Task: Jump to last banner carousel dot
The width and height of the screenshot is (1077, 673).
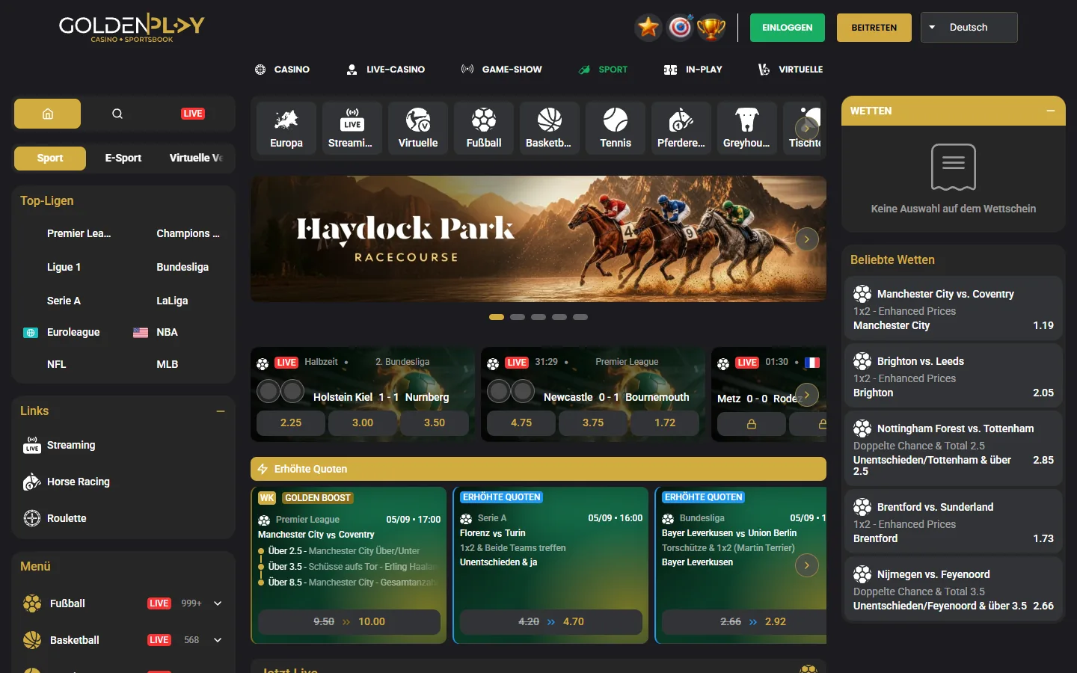Action: click(x=580, y=317)
